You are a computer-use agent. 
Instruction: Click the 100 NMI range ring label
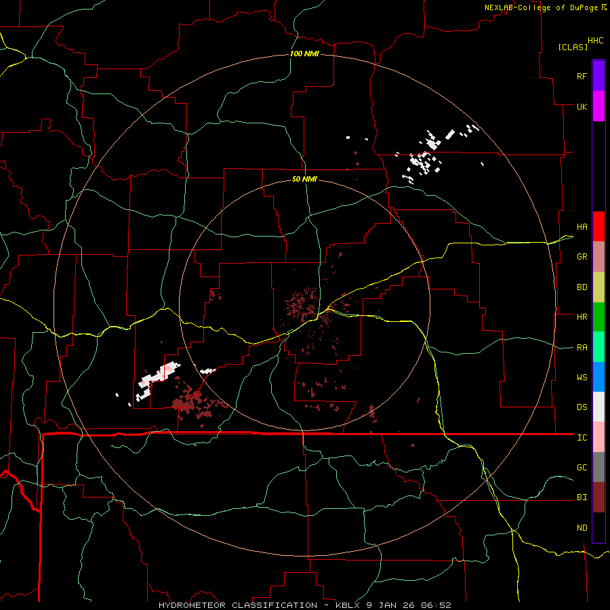pyautogui.click(x=304, y=54)
